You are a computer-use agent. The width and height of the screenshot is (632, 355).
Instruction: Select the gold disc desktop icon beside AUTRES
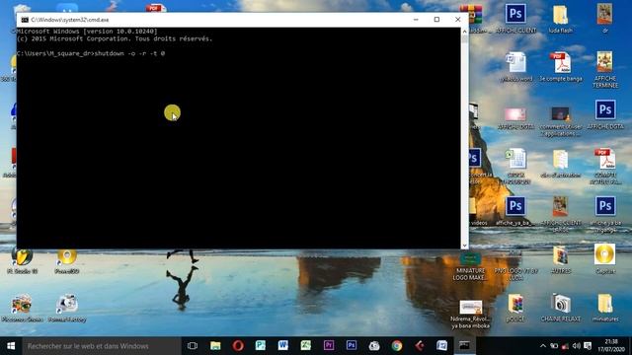click(604, 259)
